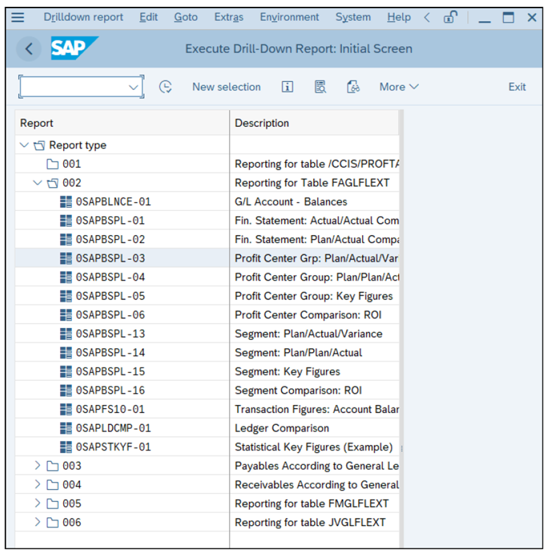
Task: Click the report documentation icon with the magnifier
Action: [x=319, y=87]
